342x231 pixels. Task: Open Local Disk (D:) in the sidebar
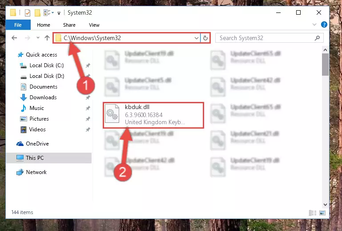47,76
